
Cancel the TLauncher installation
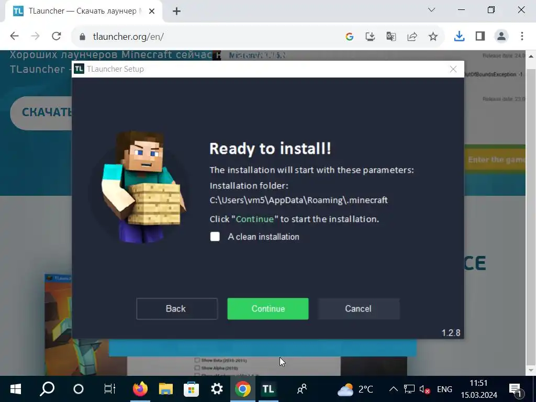[x=359, y=309]
